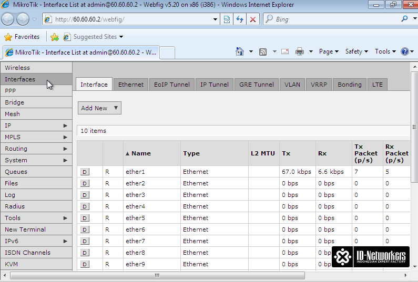The height and width of the screenshot is (282, 418).
Task: Open the Page menu dropdown
Action: [x=329, y=51]
